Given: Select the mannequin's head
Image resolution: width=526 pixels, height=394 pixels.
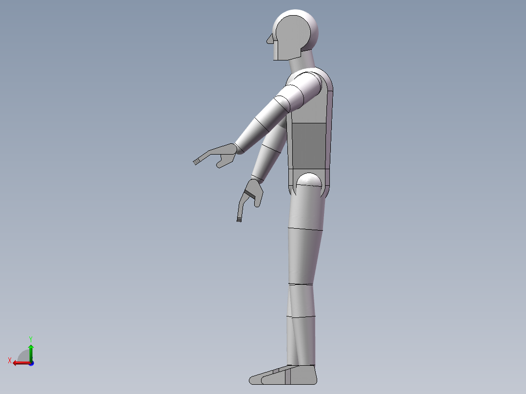Looking at the screenshot, I should [x=293, y=32].
